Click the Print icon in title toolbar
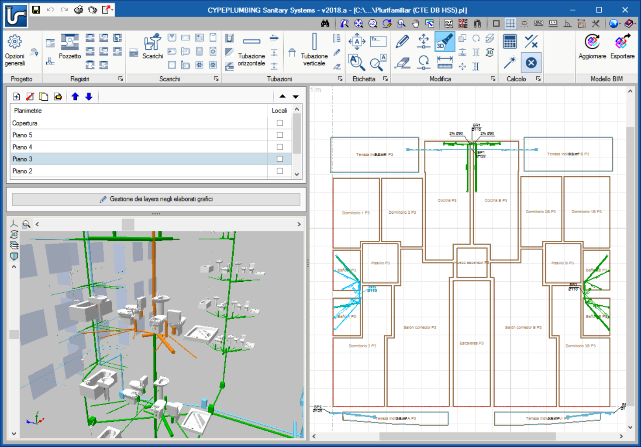Image resolution: width=641 pixels, height=447 pixels. (x=79, y=10)
